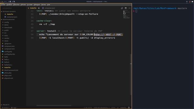Collapse the Éditeurs ouverts section
This screenshot has height=109, width=194.
[8, 12]
